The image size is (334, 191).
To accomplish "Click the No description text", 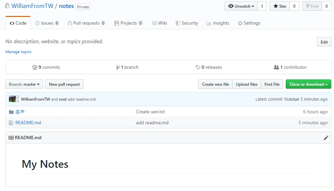I will pos(54,42).
